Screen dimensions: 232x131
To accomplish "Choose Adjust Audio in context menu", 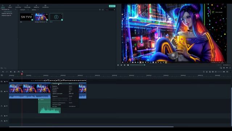I will 65,104.
